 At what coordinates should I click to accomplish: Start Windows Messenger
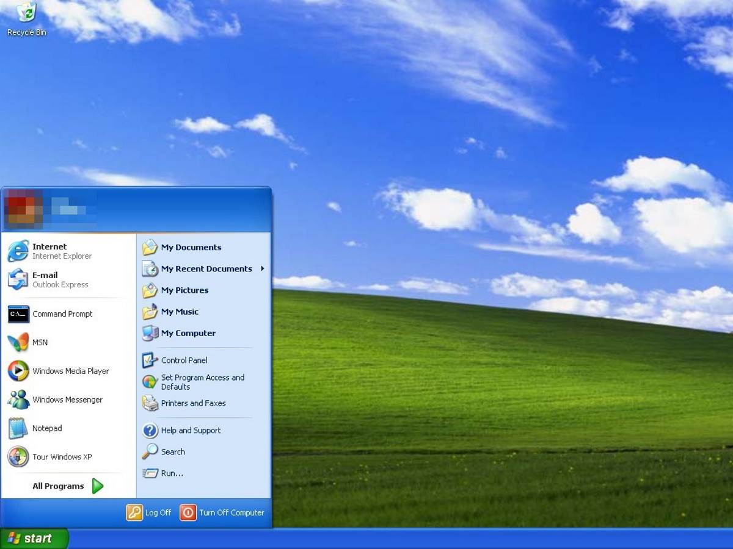67,400
